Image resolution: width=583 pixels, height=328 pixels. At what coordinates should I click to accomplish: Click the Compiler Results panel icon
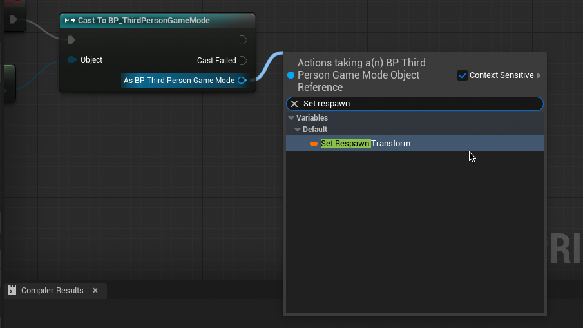(12, 291)
